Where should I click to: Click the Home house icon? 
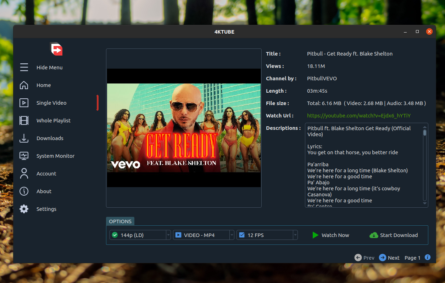tap(24, 85)
